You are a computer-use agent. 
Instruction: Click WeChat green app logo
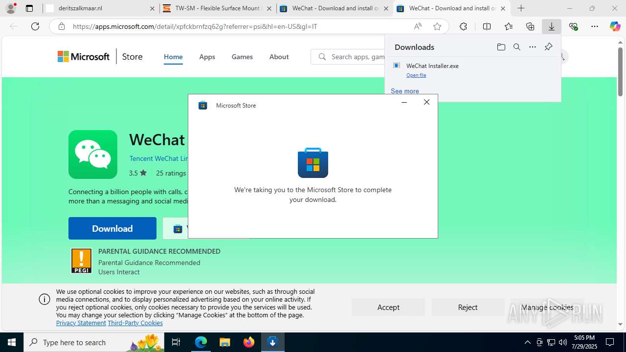click(93, 154)
